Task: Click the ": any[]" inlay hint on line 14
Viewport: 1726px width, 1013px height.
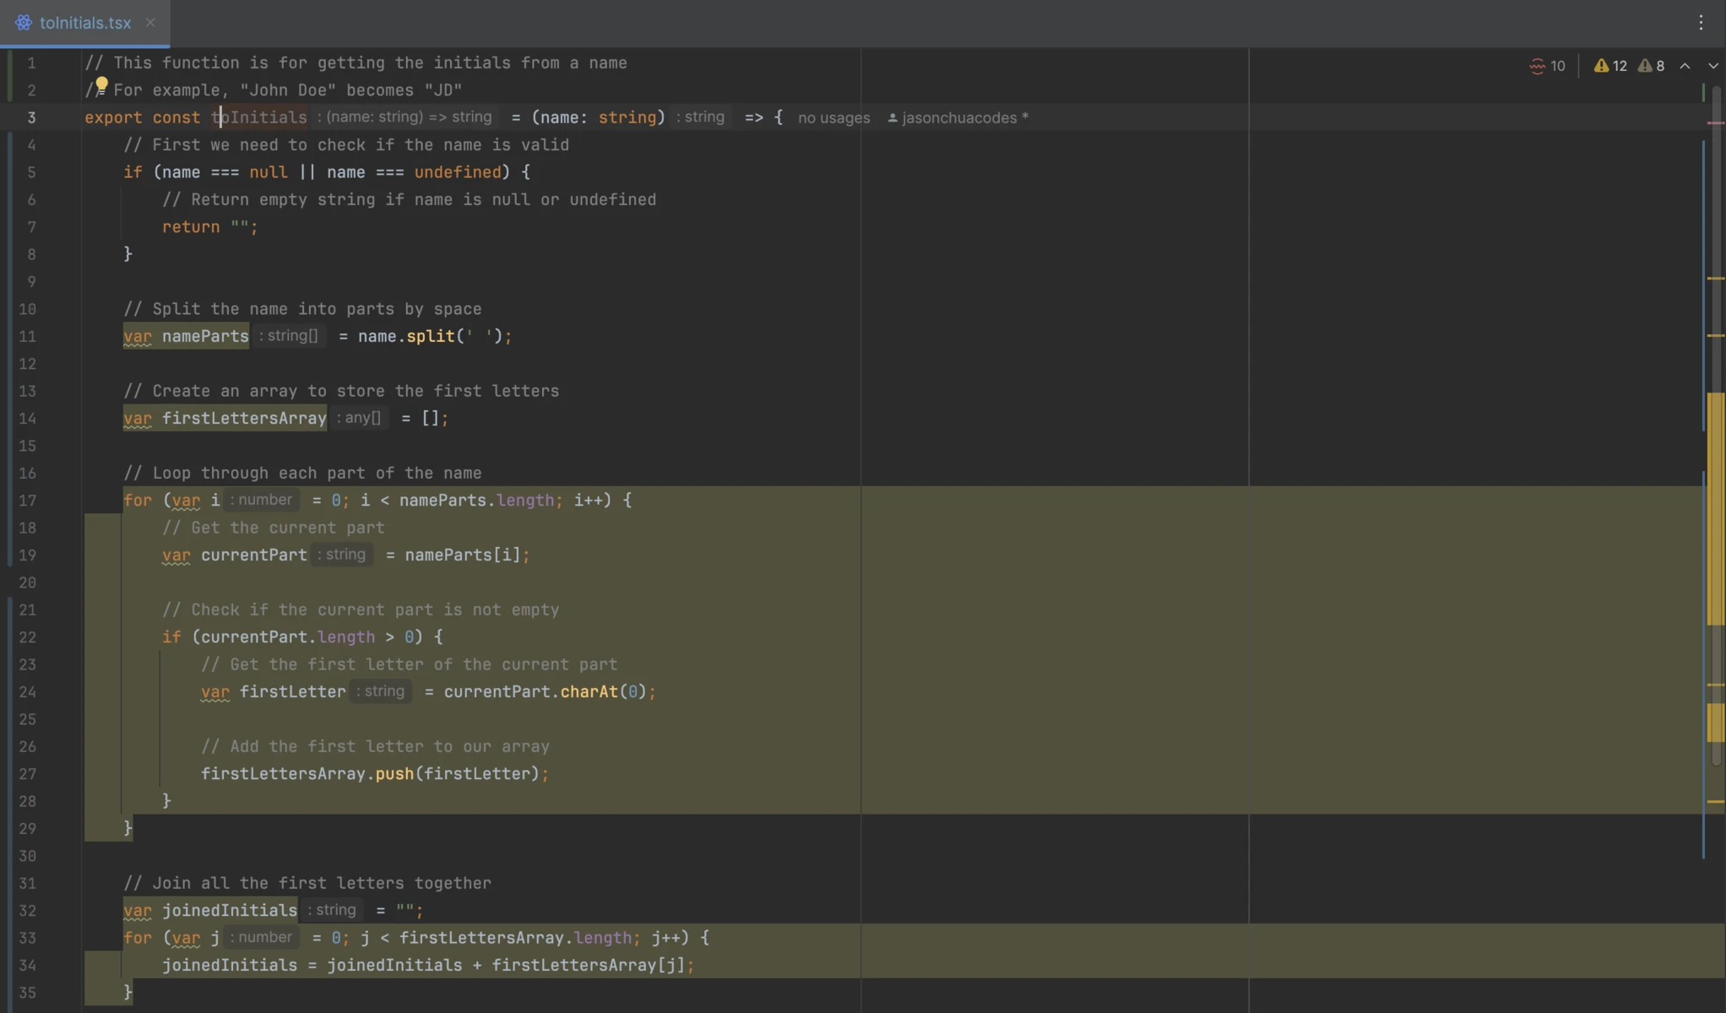Action: click(359, 418)
